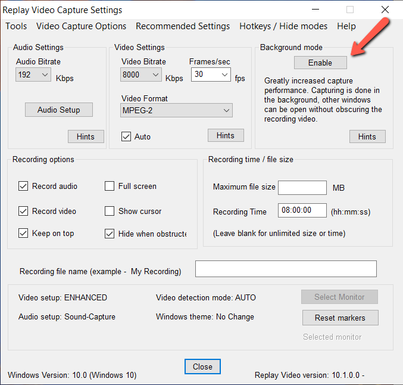This screenshot has height=385, width=403.
Task: Click the Maximum file size field
Action: tap(302, 188)
